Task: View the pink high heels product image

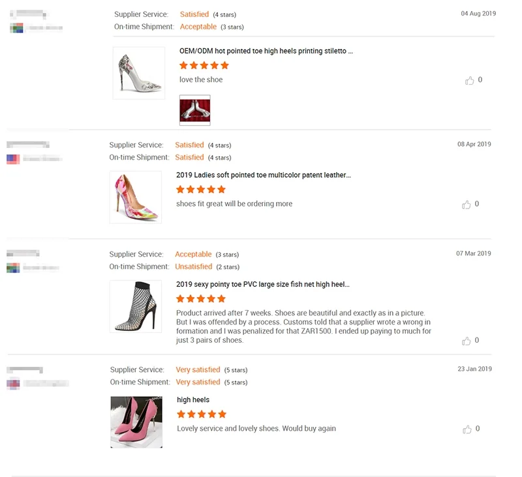Action: (x=136, y=422)
